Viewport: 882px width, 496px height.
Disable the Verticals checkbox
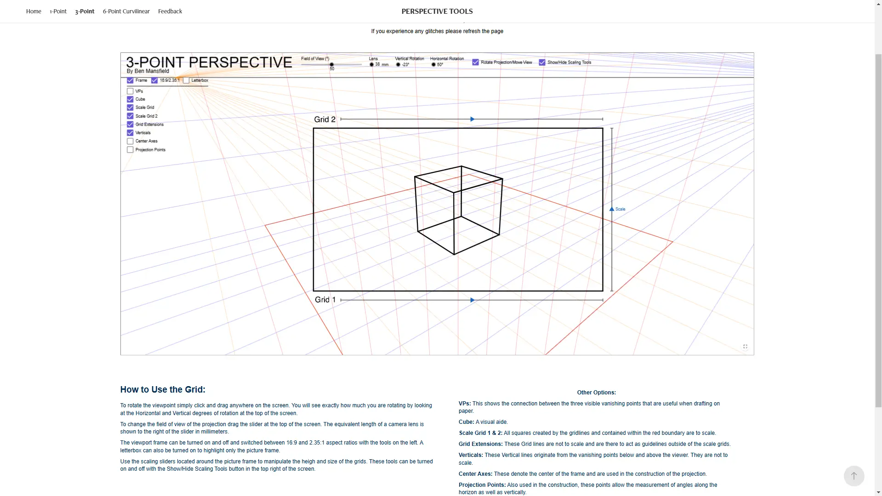click(x=130, y=133)
